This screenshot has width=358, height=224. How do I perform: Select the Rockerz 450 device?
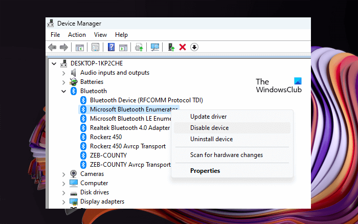[106, 137]
